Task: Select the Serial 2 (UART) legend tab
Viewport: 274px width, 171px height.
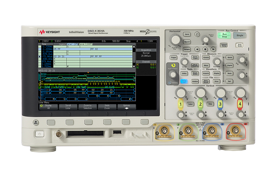Action: click(x=86, y=44)
